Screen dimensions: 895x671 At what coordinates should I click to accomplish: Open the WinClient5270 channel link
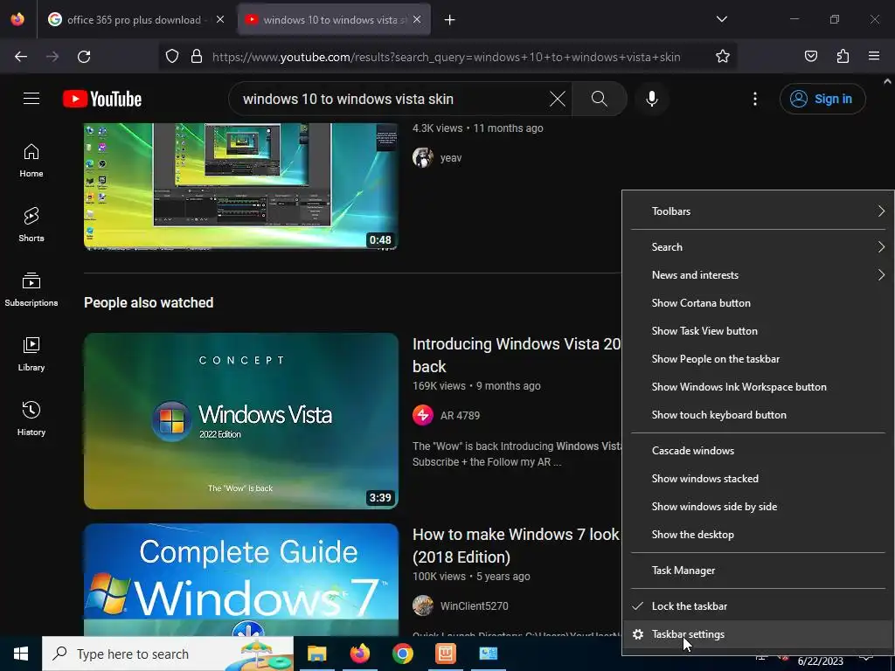[x=475, y=606]
